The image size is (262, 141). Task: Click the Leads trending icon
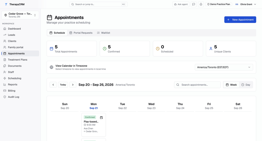pos(5,35)
